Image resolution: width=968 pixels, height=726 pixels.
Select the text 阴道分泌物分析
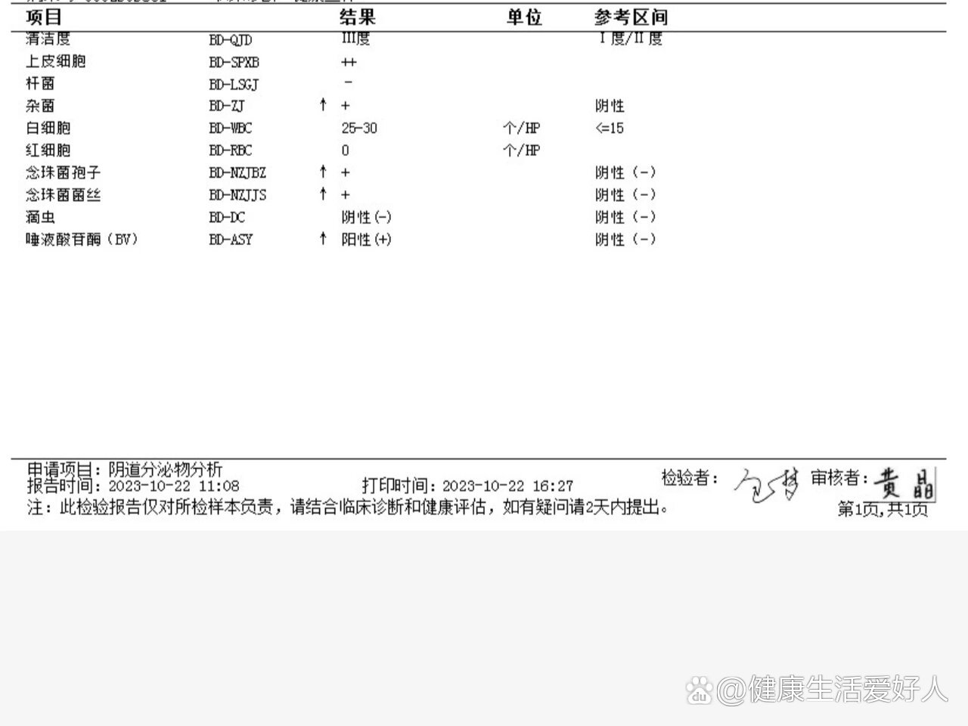pos(165,470)
